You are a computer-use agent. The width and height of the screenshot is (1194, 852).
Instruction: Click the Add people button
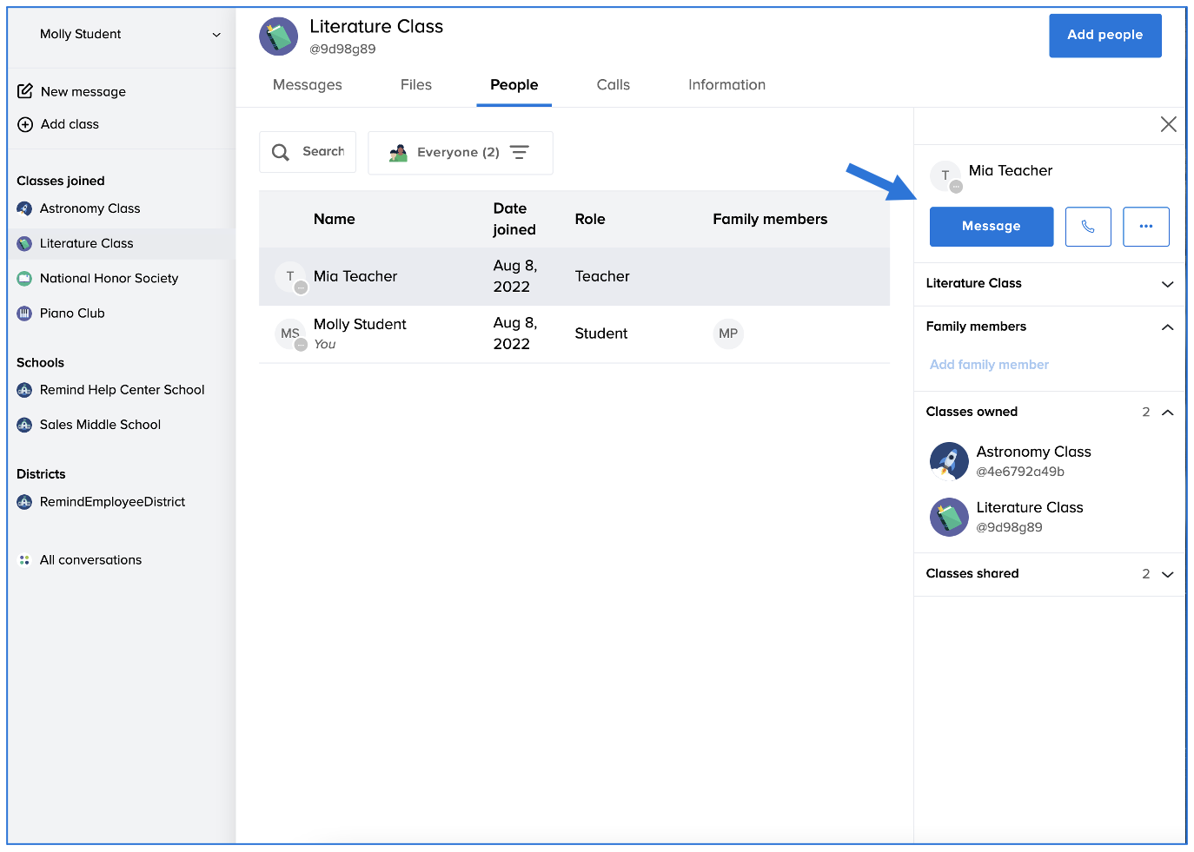(1105, 36)
